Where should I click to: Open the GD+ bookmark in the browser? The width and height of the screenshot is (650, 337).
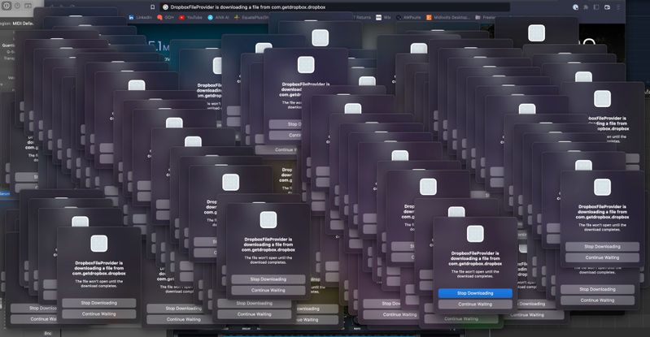pyautogui.click(x=166, y=17)
